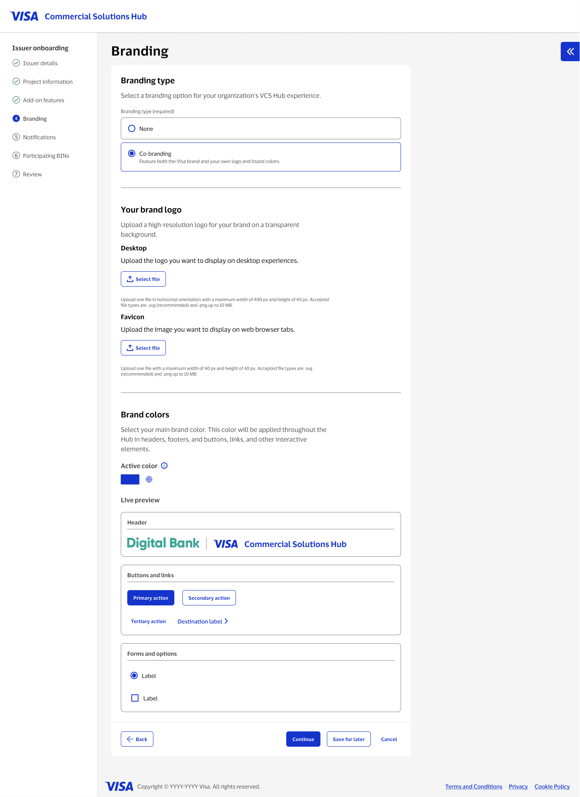
Task: Click the Secondary action preview button
Action: (x=209, y=598)
